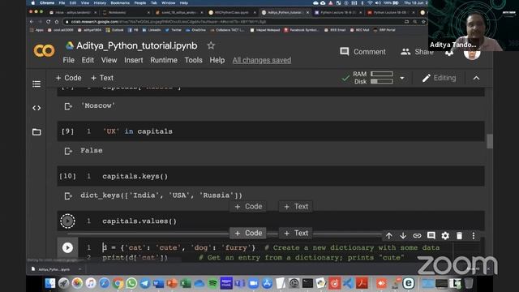
Task: Click the Disk usage bar
Action: [x=382, y=81]
